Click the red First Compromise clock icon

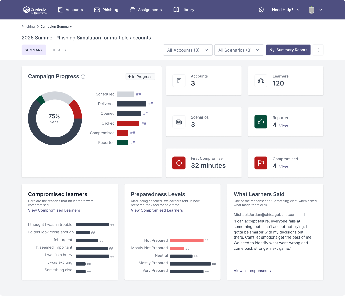[x=179, y=163]
